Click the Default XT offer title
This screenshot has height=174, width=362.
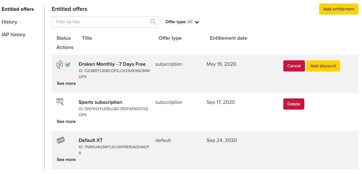(90, 140)
